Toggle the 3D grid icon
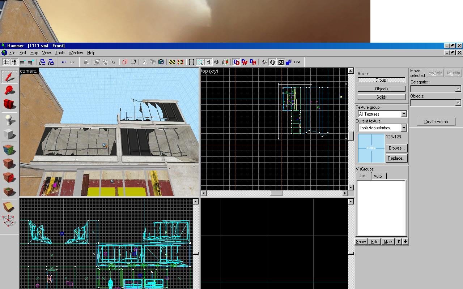This screenshot has width=463, height=289. tap(14, 62)
